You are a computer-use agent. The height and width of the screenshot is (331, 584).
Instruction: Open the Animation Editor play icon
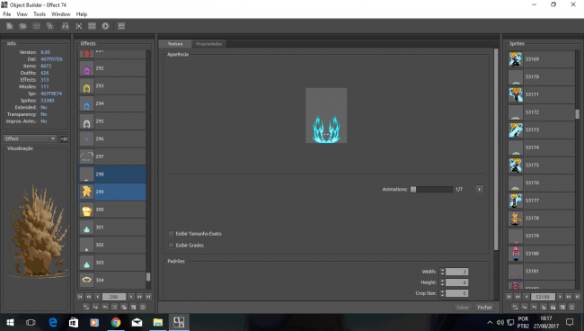[105, 26]
